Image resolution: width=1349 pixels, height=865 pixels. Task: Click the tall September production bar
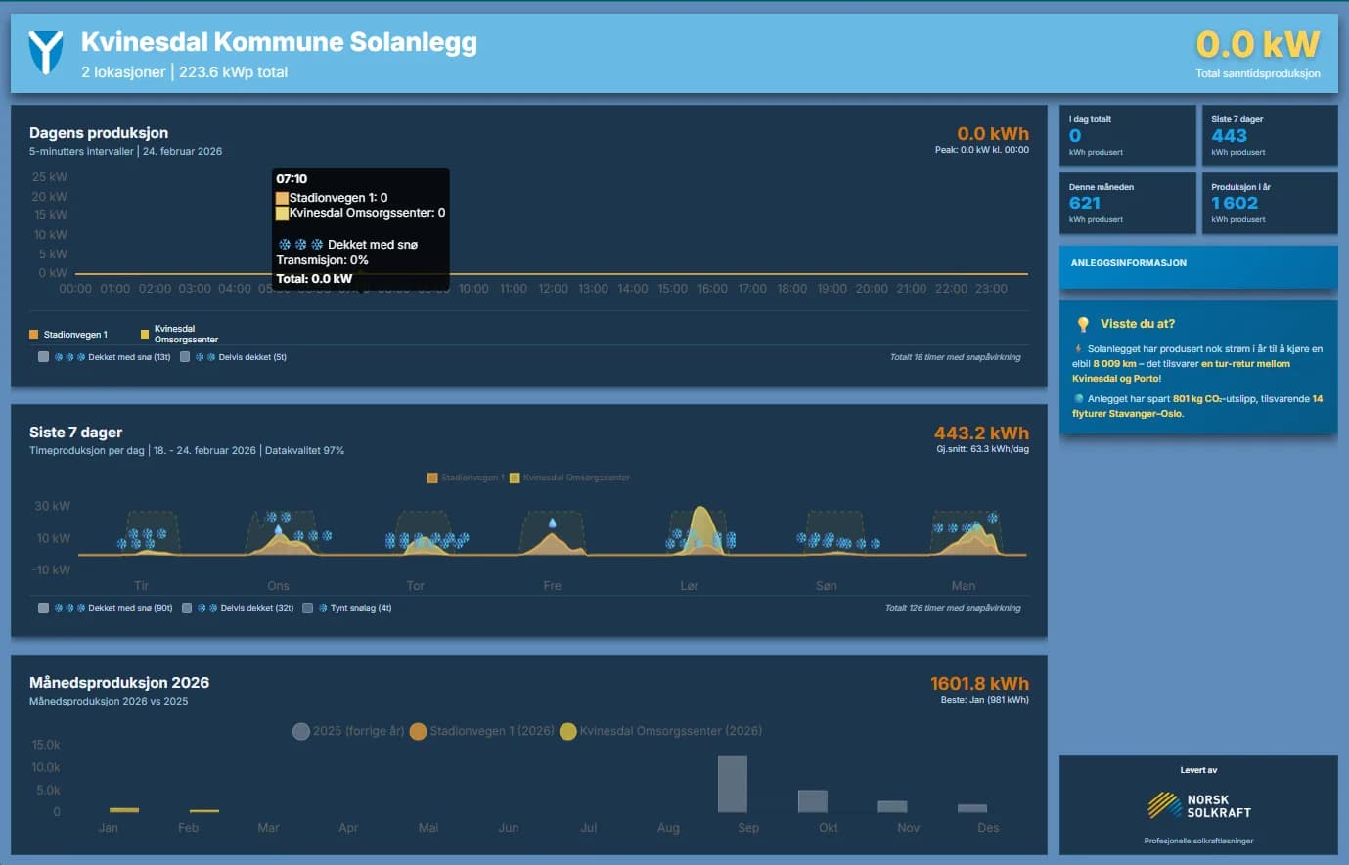tap(735, 783)
